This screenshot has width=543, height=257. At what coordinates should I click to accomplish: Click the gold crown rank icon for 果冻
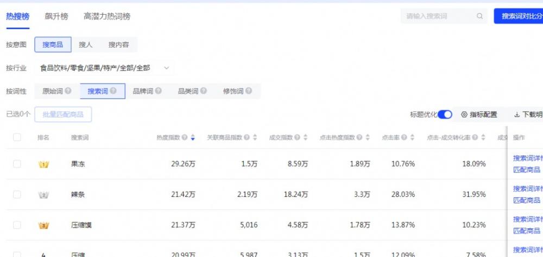click(x=43, y=164)
